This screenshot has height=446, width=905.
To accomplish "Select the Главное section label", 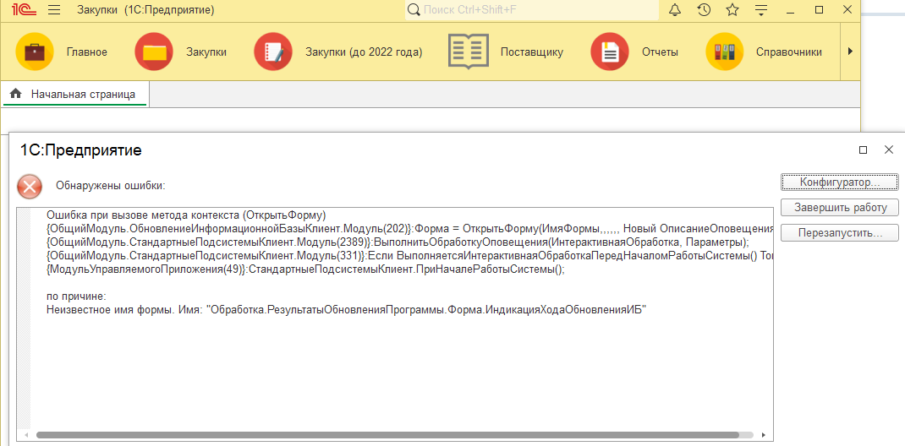I will tap(86, 52).
